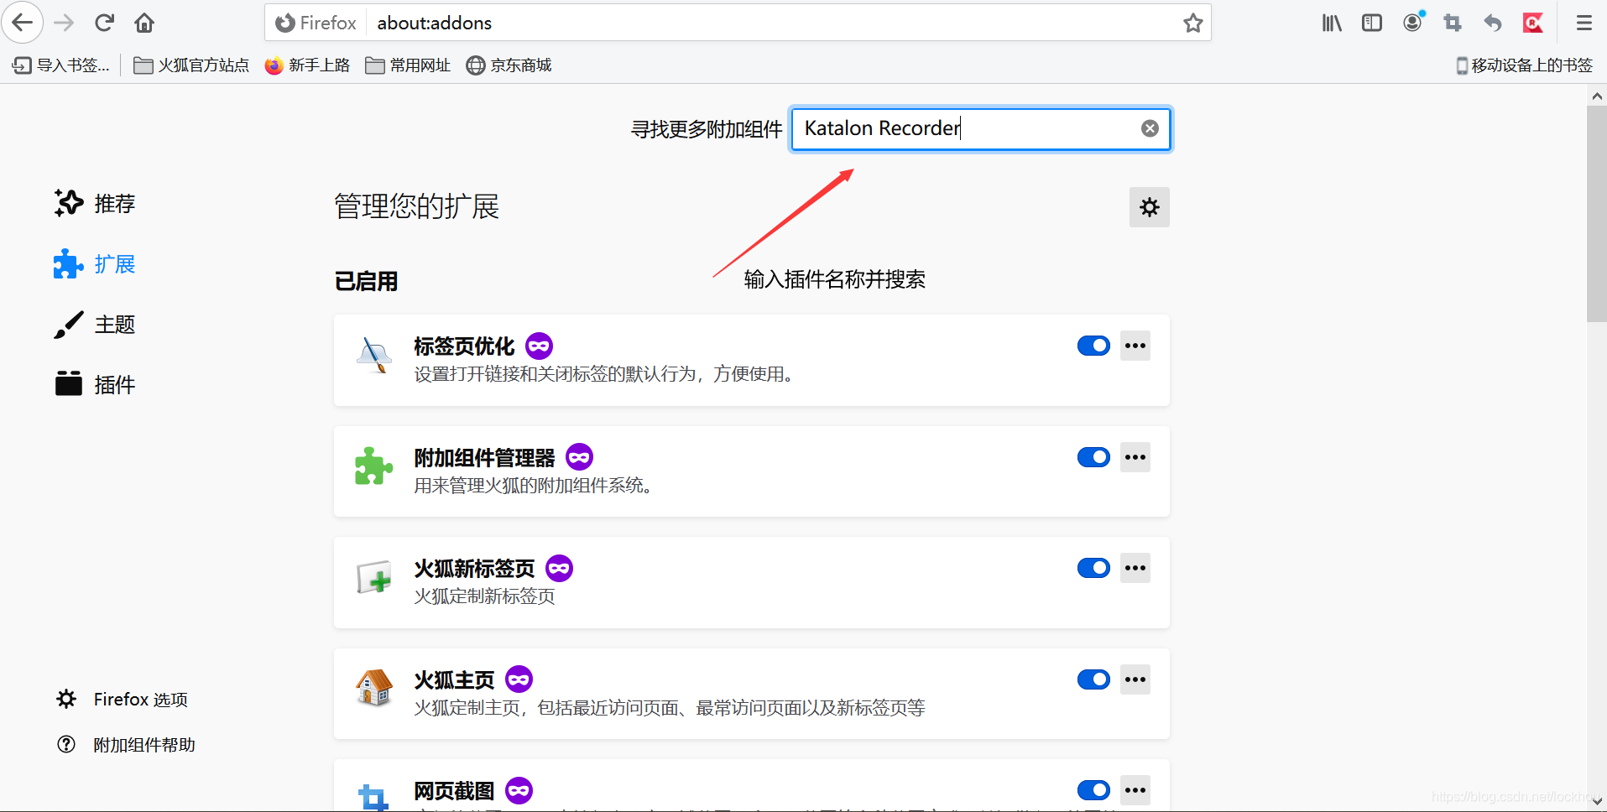Disable the 标签页优化 extension

[x=1093, y=345]
